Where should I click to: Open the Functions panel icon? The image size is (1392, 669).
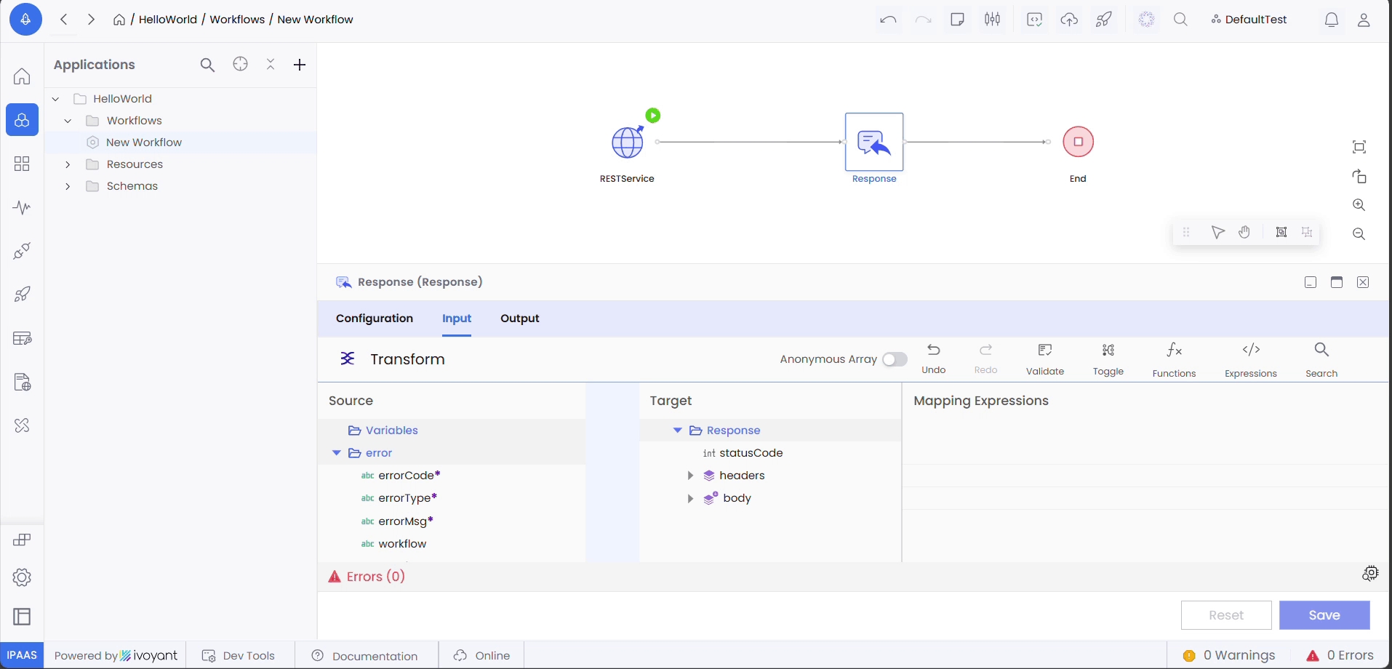1174,351
